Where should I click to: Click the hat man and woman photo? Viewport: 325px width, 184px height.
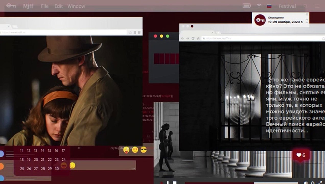click(71, 90)
